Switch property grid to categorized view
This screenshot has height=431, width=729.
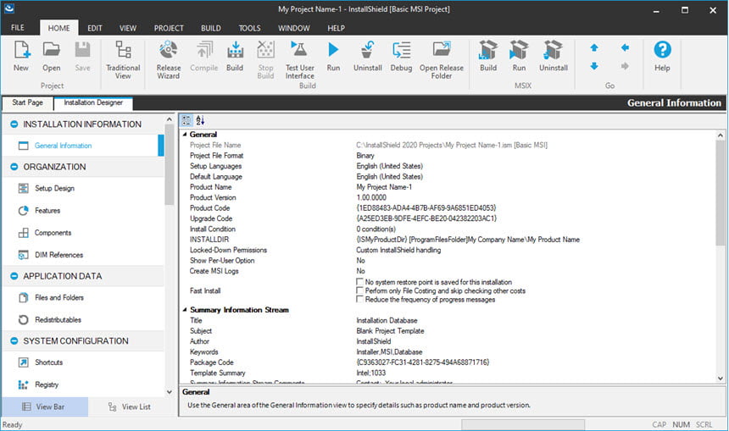tap(186, 121)
